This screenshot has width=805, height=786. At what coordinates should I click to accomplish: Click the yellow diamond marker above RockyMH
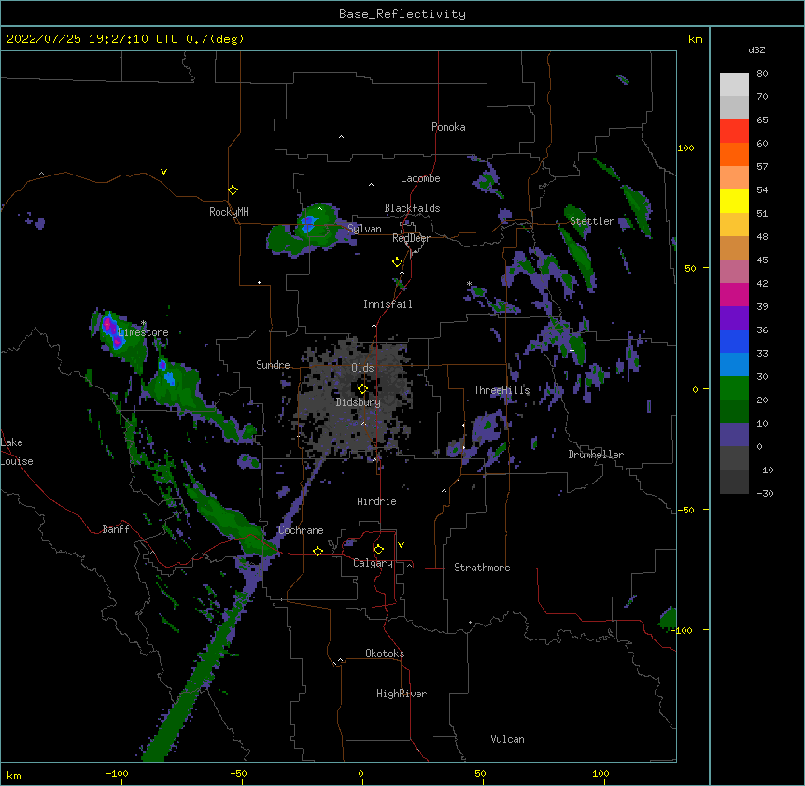click(x=233, y=190)
